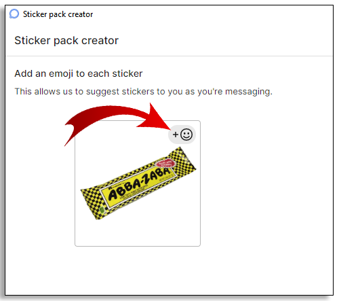Click the smiley face icon on the sticker card
The height and width of the screenshot is (301, 339).
point(186,135)
